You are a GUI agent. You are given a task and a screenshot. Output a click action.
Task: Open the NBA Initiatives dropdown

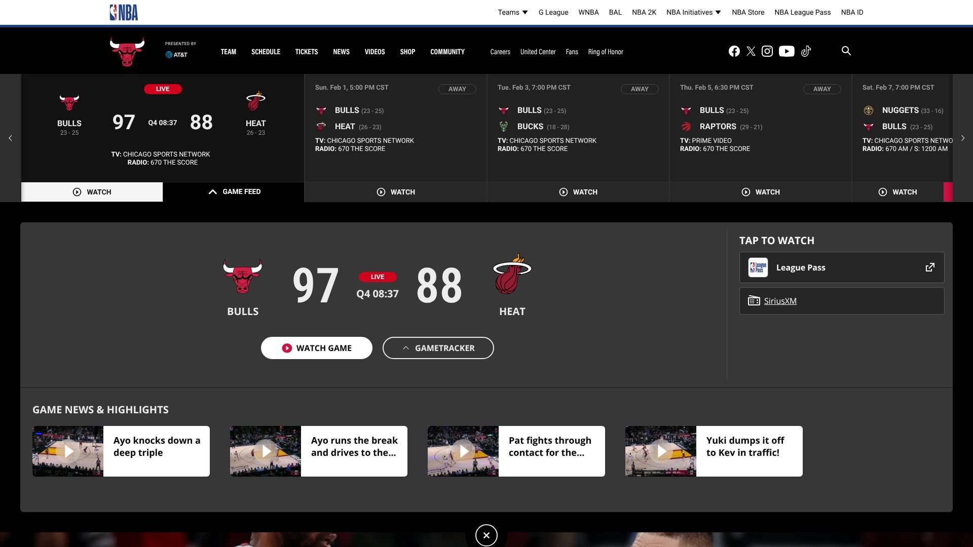(693, 12)
